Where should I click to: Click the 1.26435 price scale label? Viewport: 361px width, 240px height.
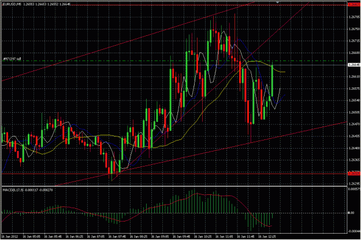[x=354, y=136]
